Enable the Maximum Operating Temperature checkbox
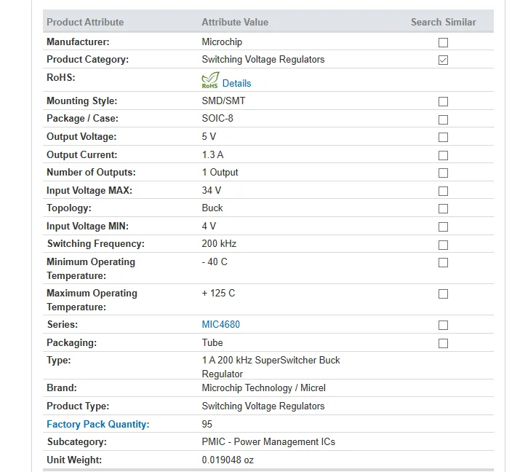This screenshot has height=472, width=520. click(443, 294)
